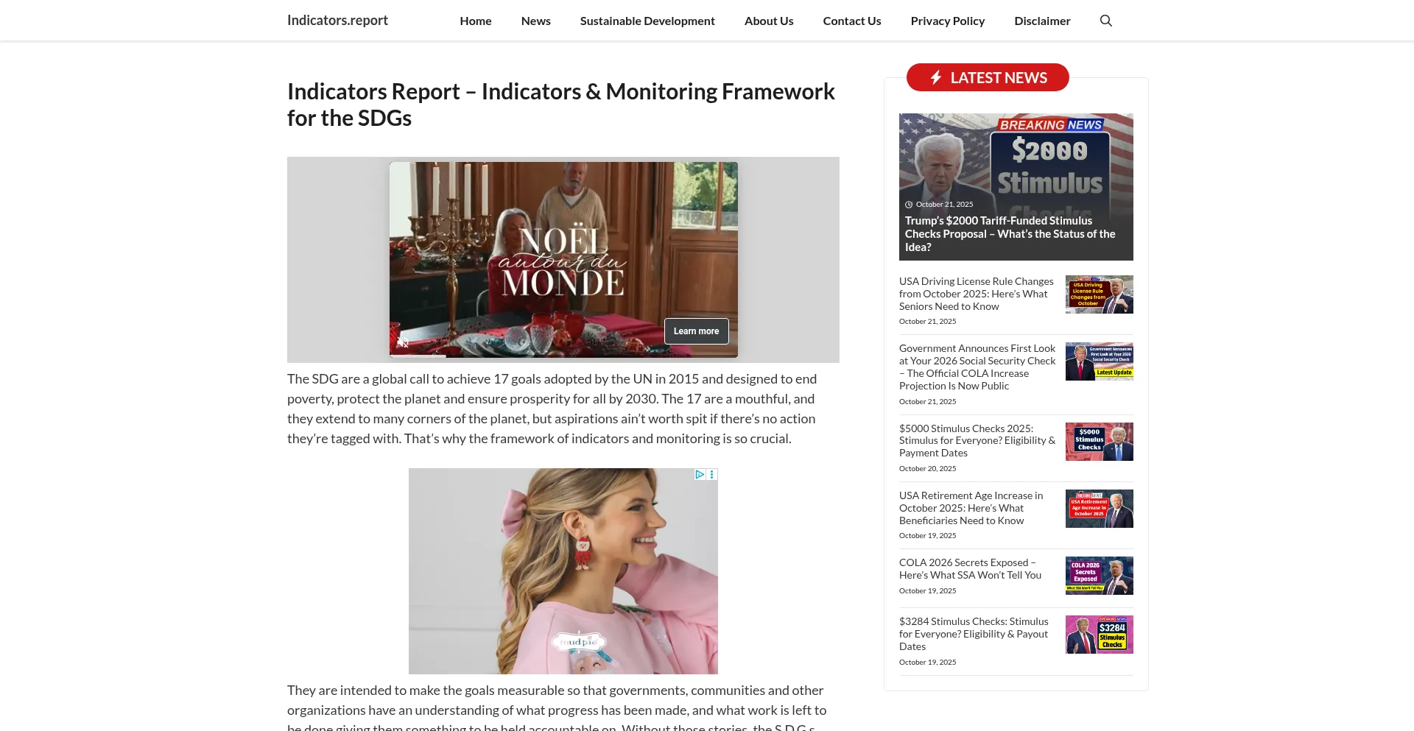Open the USA Retirement Age Increase thumbnail
Image resolution: width=1414 pixels, height=731 pixels.
click(1099, 509)
